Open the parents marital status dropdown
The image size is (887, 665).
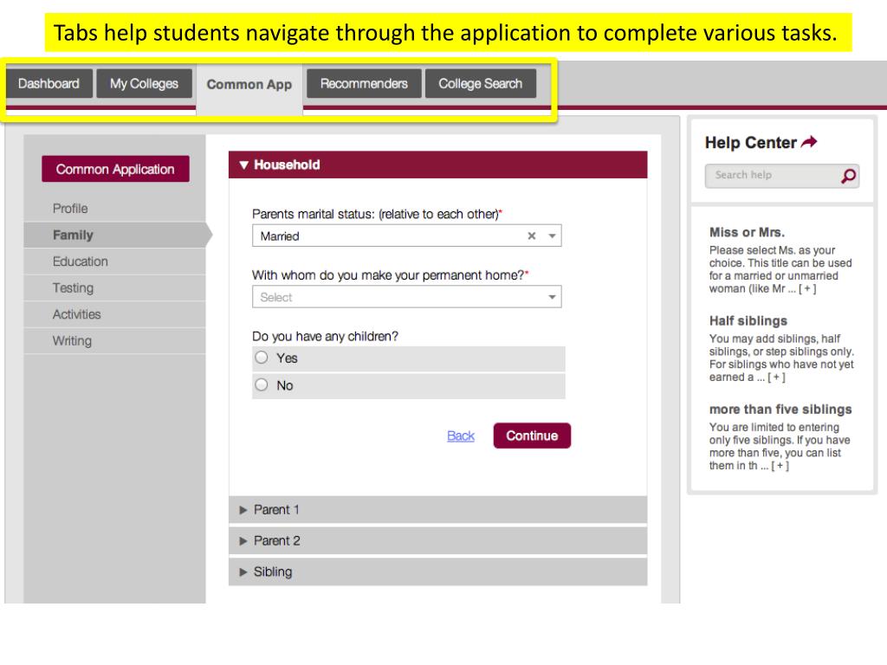553,236
